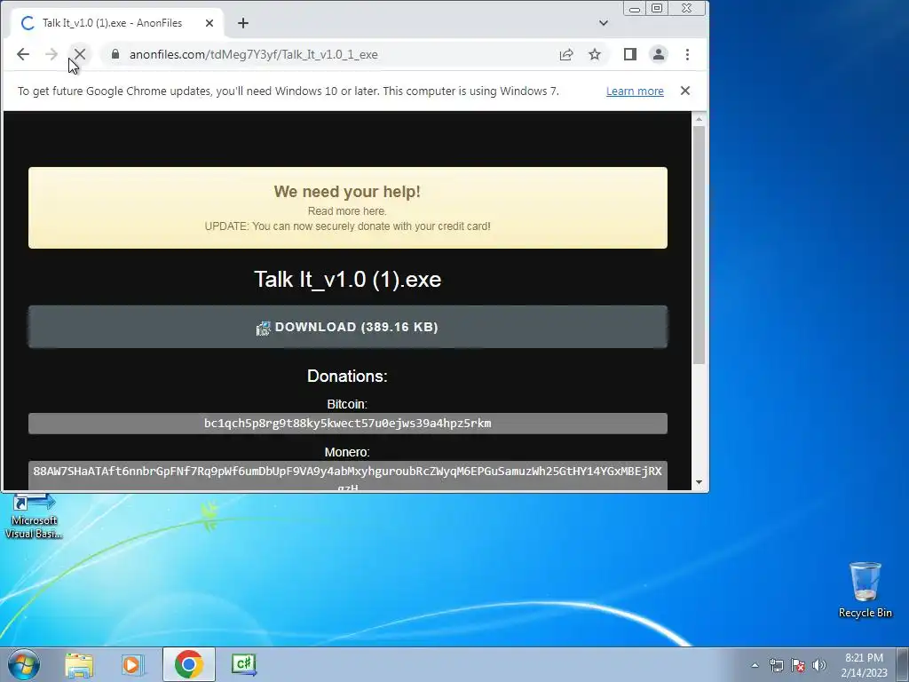
Task: Open the Chrome profile menu
Action: (659, 54)
